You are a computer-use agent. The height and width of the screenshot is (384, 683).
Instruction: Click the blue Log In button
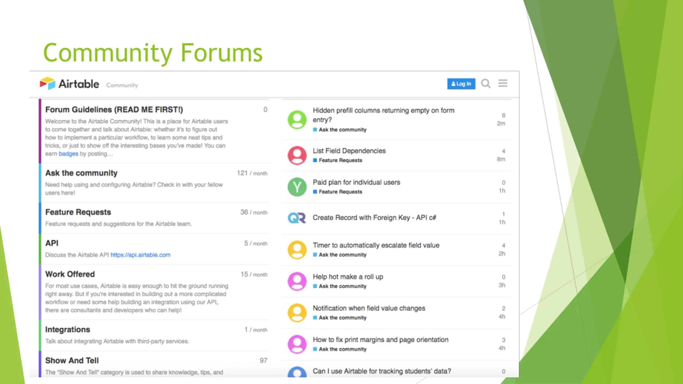(x=461, y=84)
